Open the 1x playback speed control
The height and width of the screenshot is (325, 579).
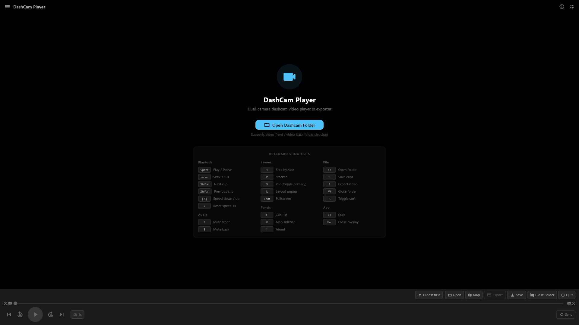click(77, 314)
